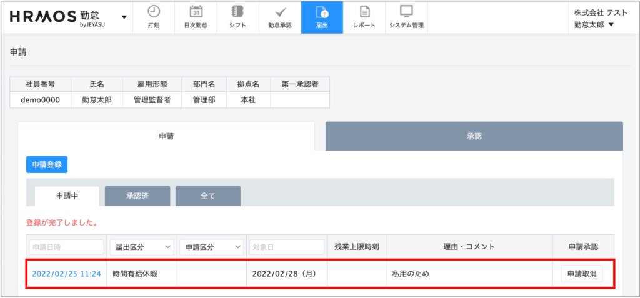Expand the 届出区分 filter dropdown
Screen dimensions: 640x298
(x=142, y=247)
